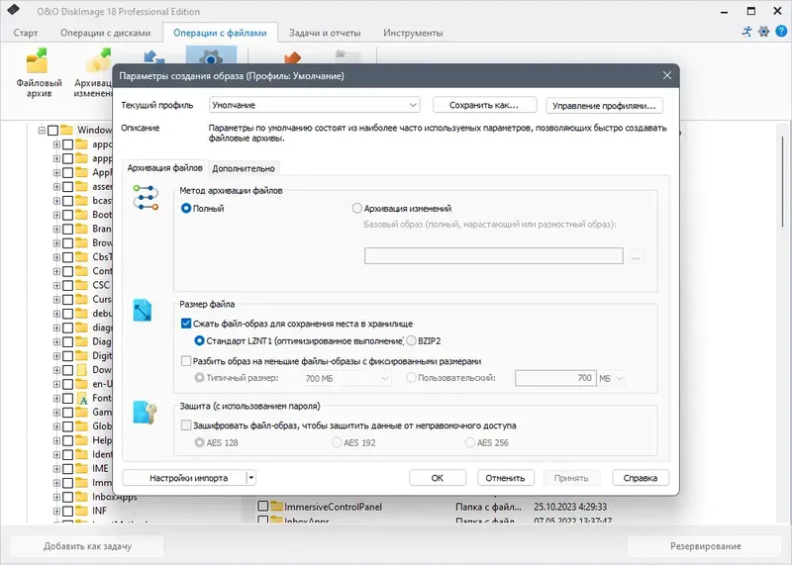Click the custom size 700 input field
This screenshot has width=792, height=565.
[555, 378]
